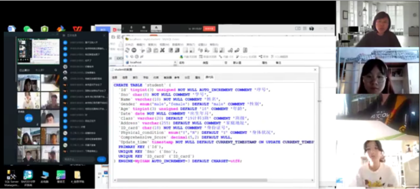
Task: Open the 对象浏览器 view
Action: coord(188,57)
